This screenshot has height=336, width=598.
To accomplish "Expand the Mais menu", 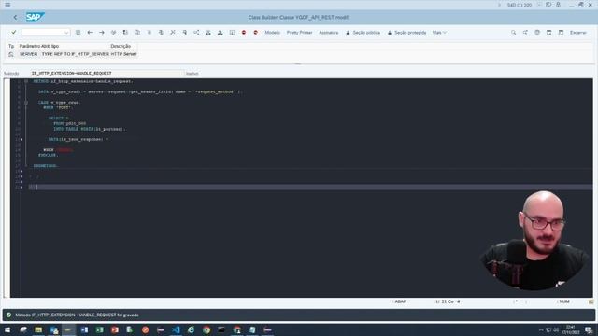I will coord(439,33).
